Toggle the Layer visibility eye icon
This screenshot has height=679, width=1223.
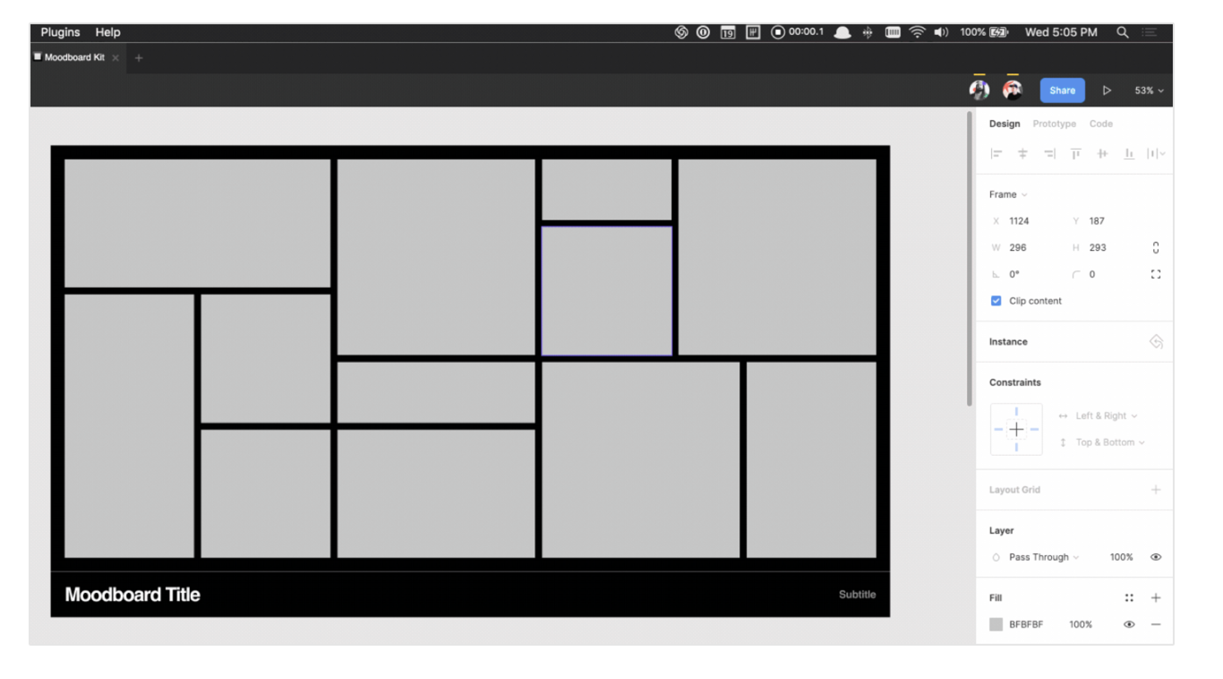[x=1156, y=557]
